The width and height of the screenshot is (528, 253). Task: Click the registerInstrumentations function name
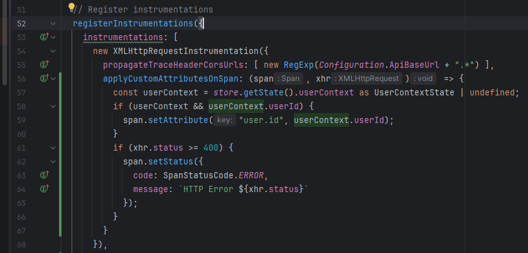coord(132,24)
